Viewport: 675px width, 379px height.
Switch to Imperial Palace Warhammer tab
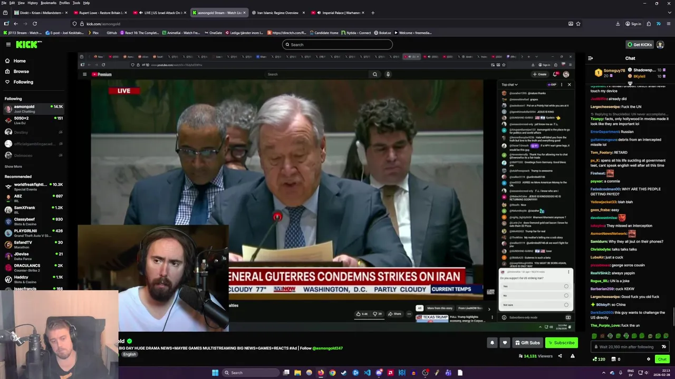(337, 13)
